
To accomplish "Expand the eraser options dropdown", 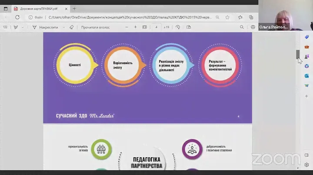I will click(64, 27).
